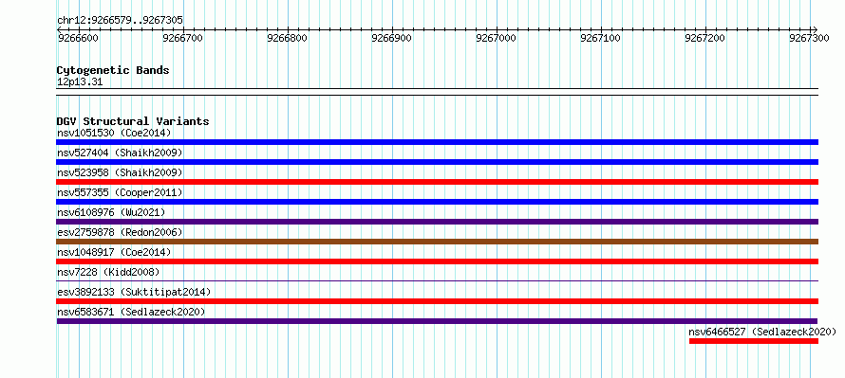
Task: Click the red bar for nsv523958
Action: pyautogui.click(x=437, y=182)
